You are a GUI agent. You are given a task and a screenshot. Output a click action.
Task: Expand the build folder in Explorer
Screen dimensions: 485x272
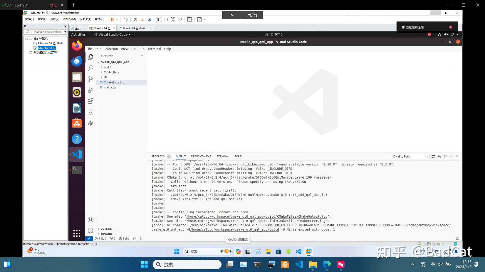coord(107,67)
